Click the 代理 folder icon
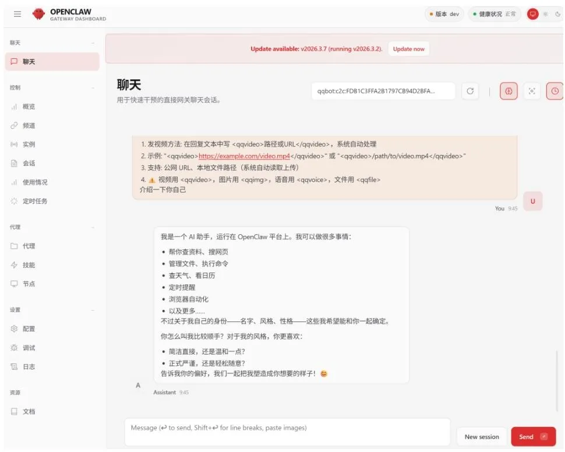 [x=14, y=246]
